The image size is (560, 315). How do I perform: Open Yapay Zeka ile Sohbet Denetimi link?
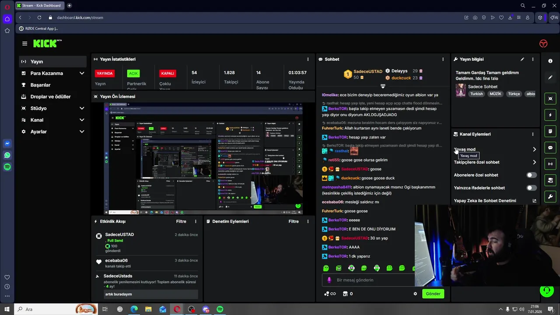[495, 201]
